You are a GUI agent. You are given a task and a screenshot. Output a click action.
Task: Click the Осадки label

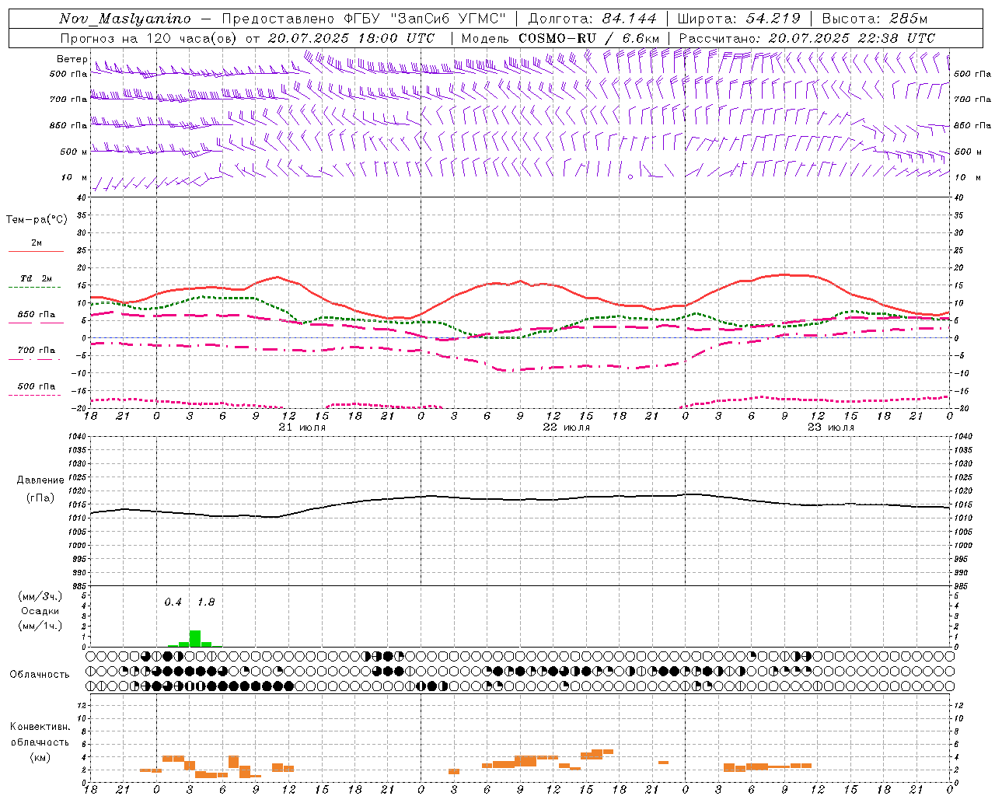pos(40,611)
